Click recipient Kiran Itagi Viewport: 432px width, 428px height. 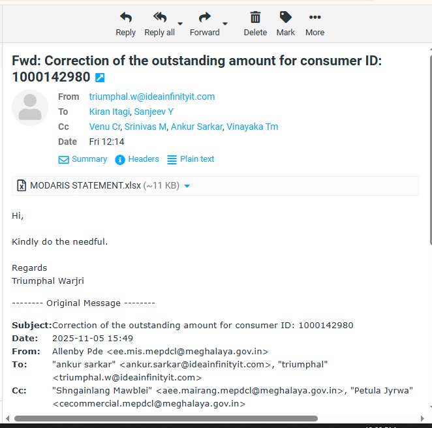[x=109, y=112]
